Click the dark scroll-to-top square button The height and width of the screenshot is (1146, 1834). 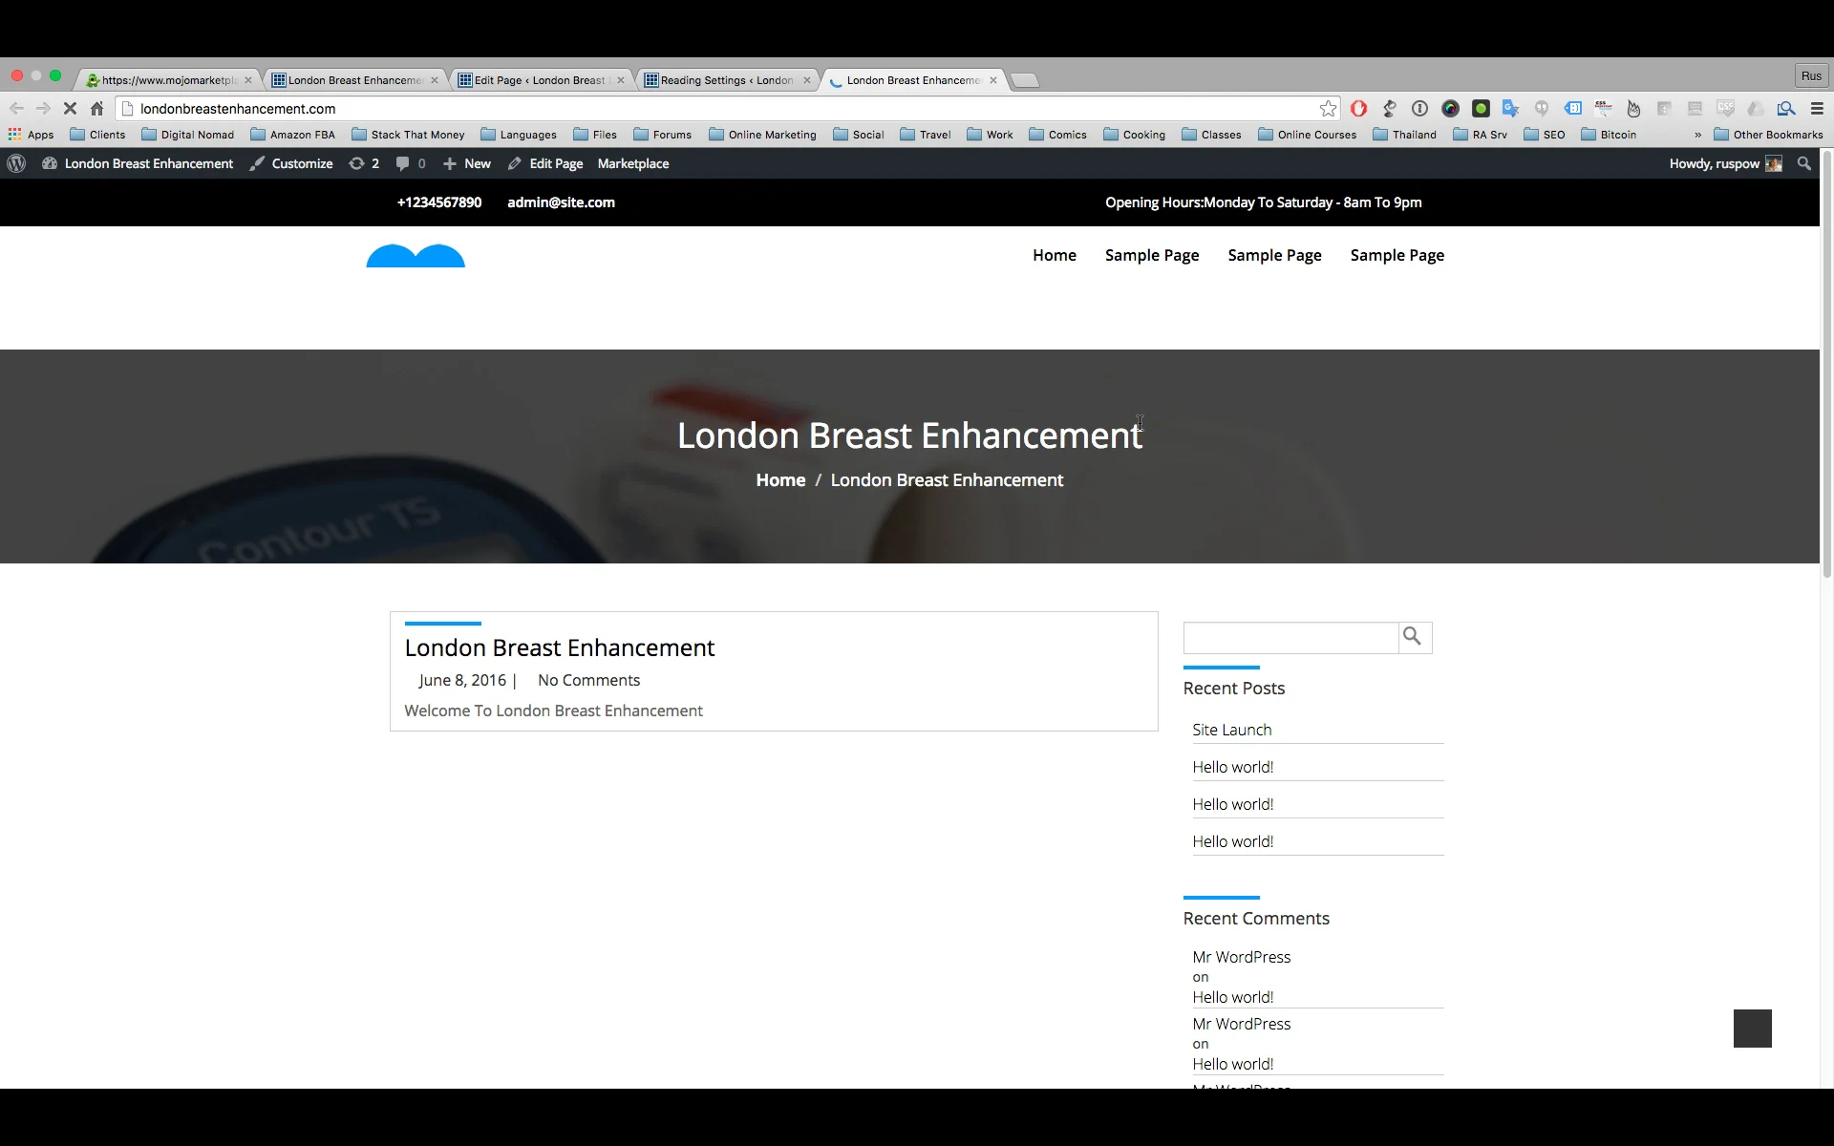1752,1028
